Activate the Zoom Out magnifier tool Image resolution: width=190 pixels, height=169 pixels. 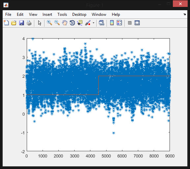(57, 23)
